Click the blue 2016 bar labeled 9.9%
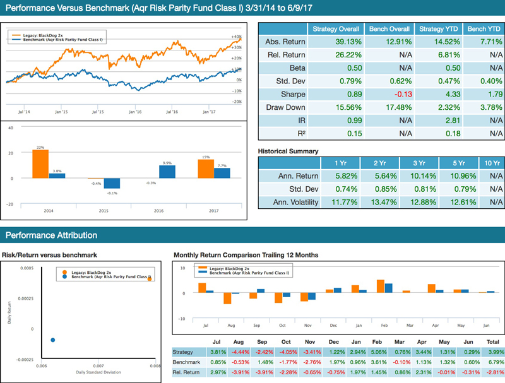Image resolution: width=505 pixels, height=383 pixels. [x=167, y=172]
